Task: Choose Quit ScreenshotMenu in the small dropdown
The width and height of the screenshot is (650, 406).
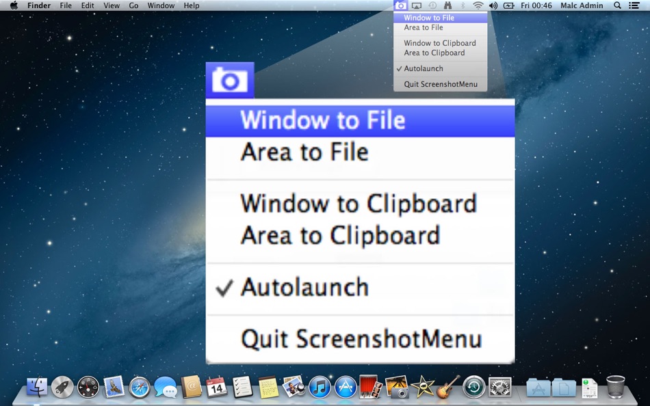Action: click(x=440, y=84)
